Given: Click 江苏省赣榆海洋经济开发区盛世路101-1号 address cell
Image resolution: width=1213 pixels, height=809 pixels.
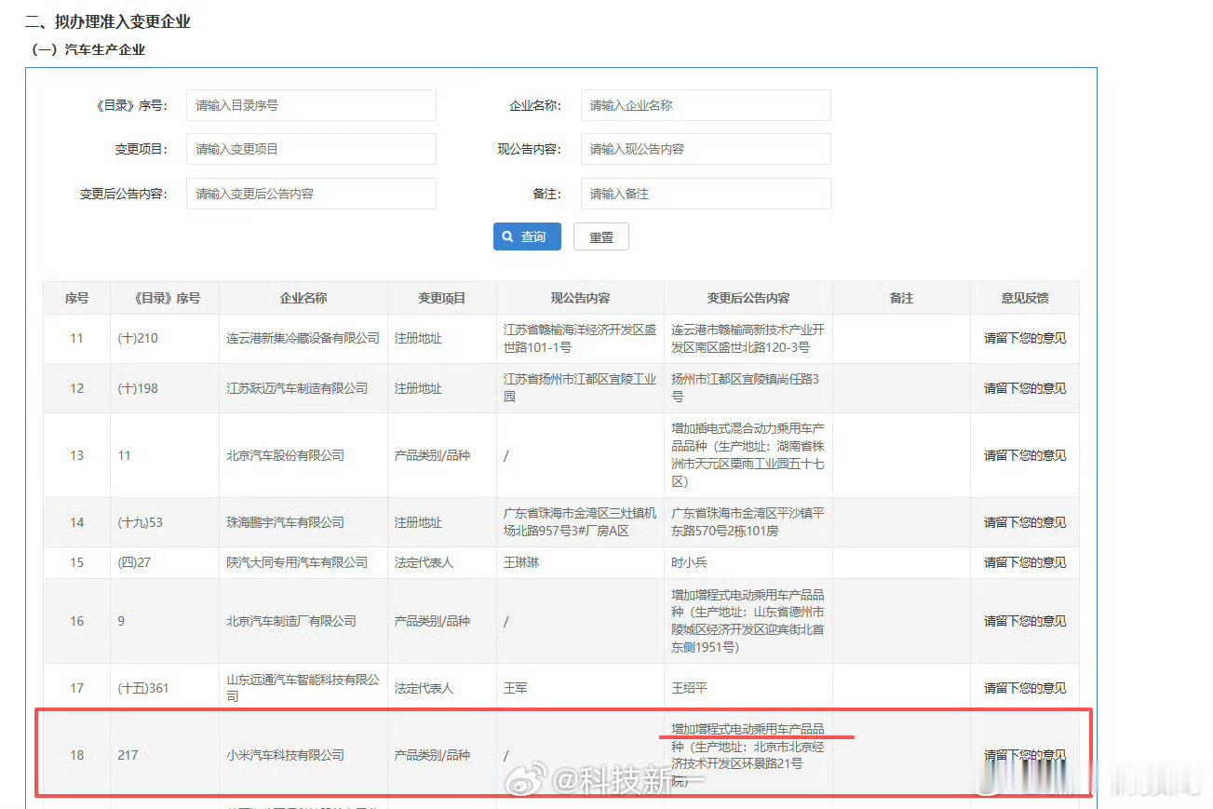Looking at the screenshot, I should coord(580,338).
